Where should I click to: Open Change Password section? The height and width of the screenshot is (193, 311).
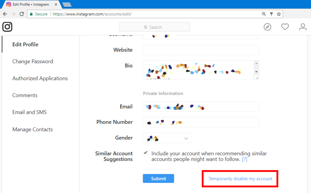tap(32, 62)
